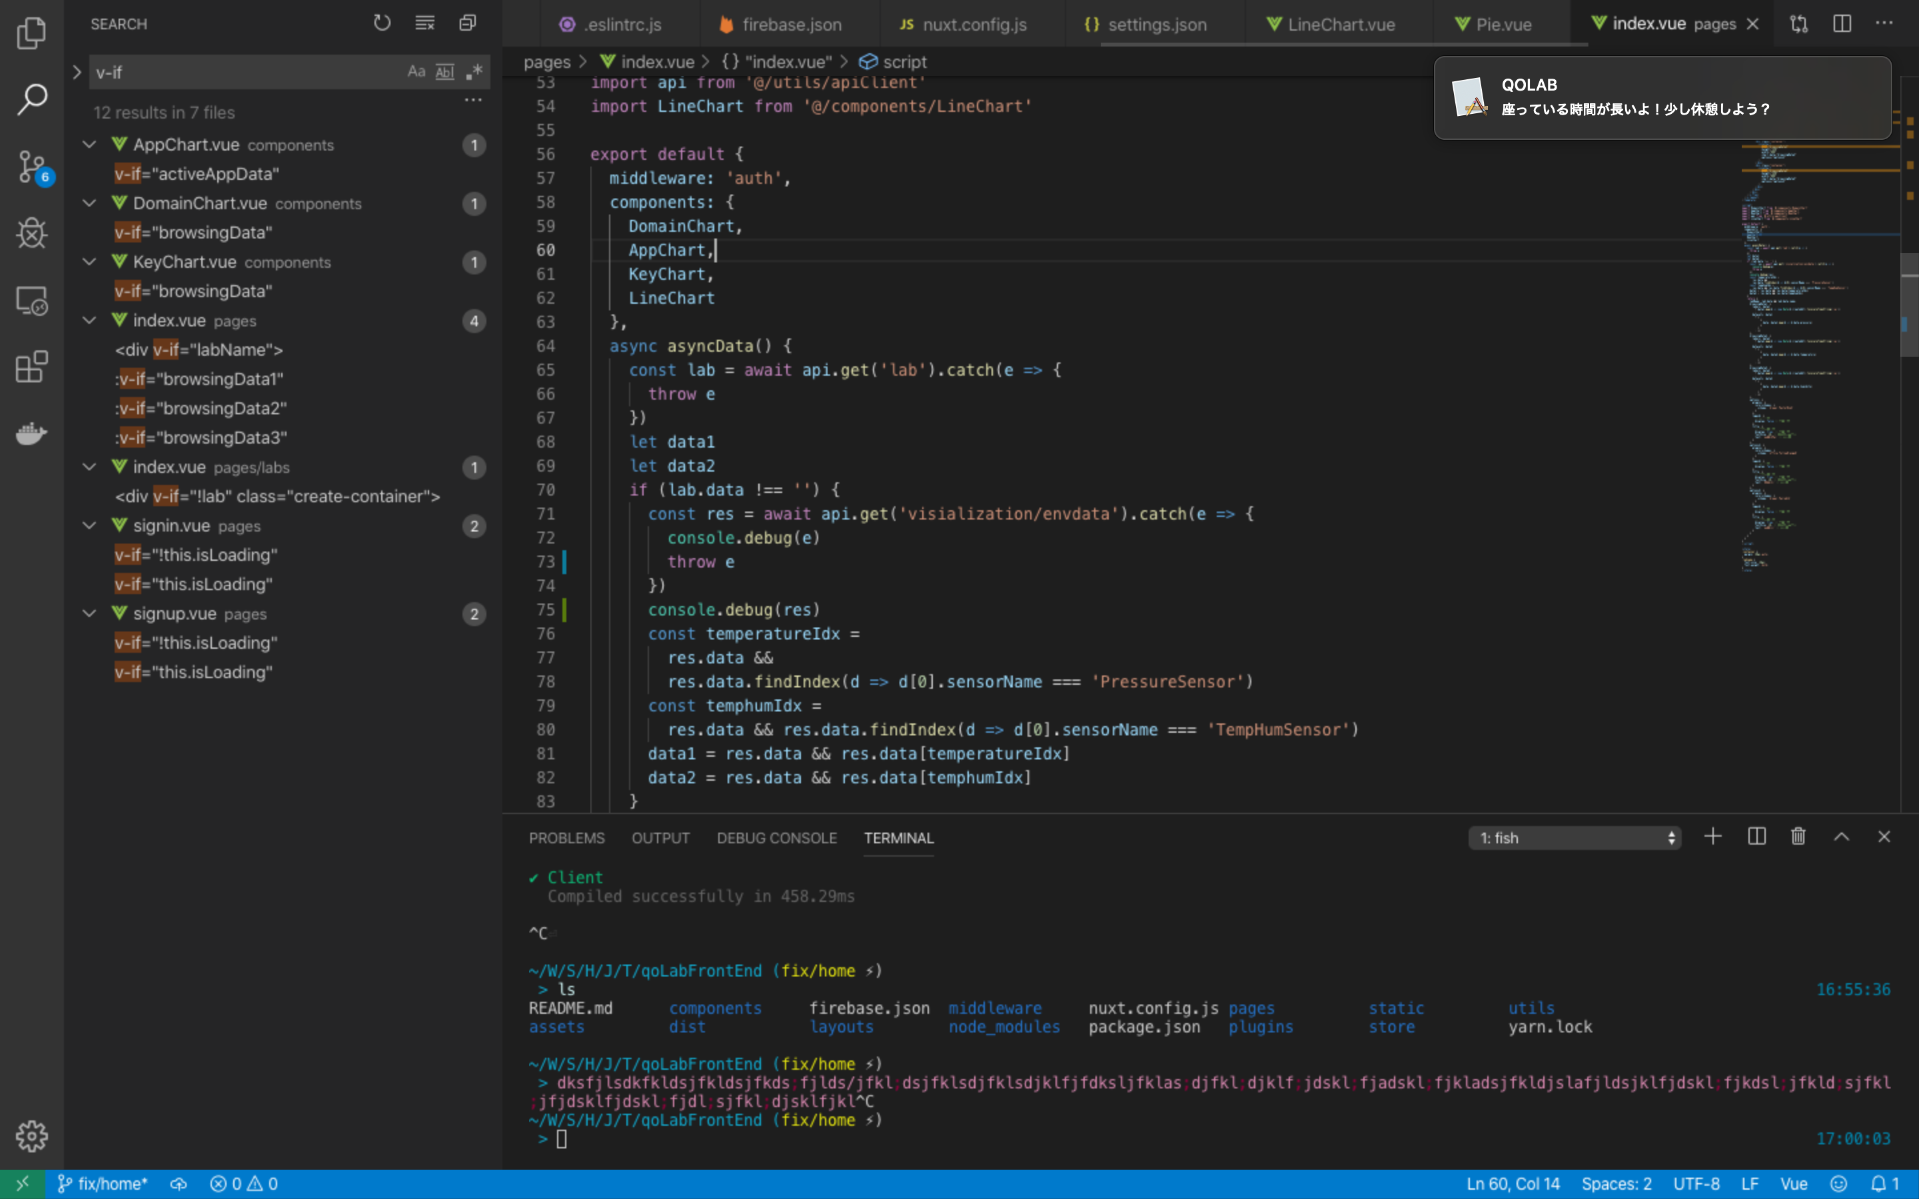Open the Problems panel
The image size is (1919, 1199).
566,837
